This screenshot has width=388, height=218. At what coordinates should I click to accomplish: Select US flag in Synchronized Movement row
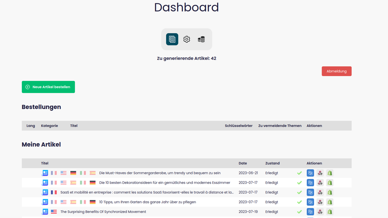pyautogui.click(x=54, y=212)
